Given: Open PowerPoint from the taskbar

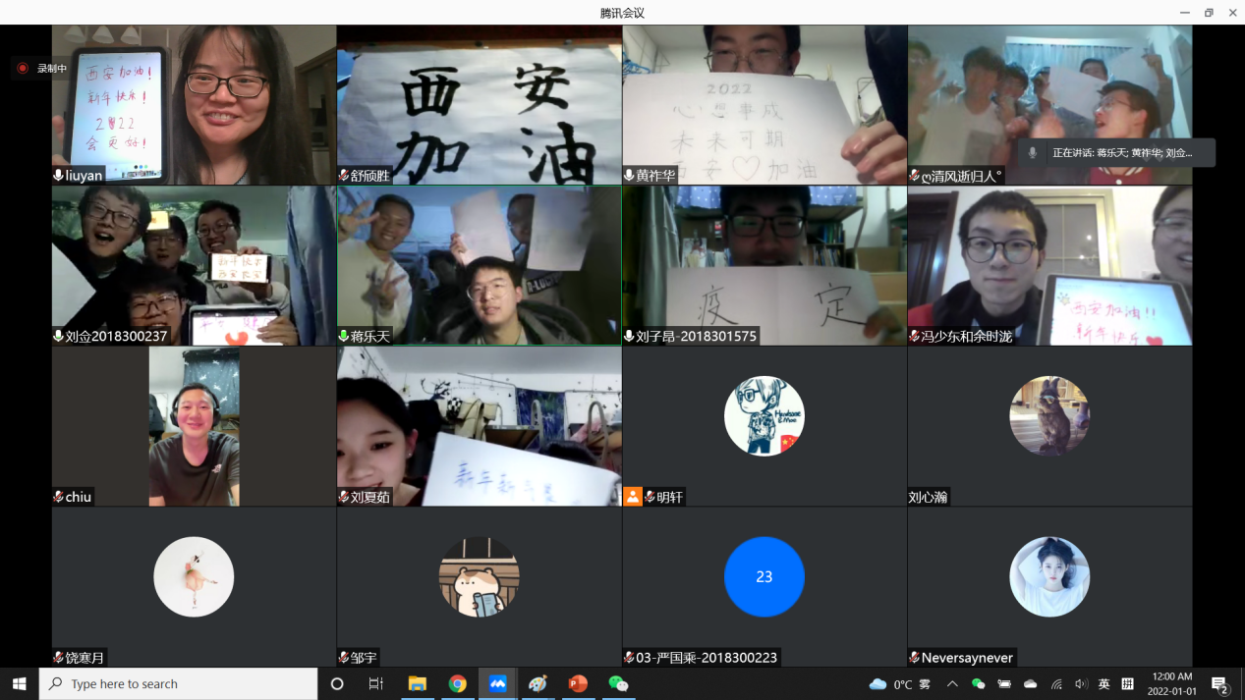Looking at the screenshot, I should click(578, 683).
